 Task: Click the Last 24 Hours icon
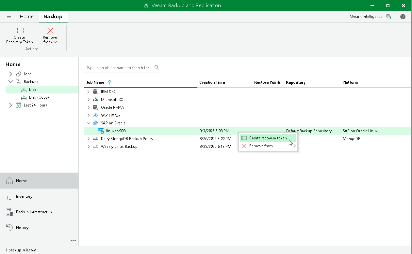19,105
